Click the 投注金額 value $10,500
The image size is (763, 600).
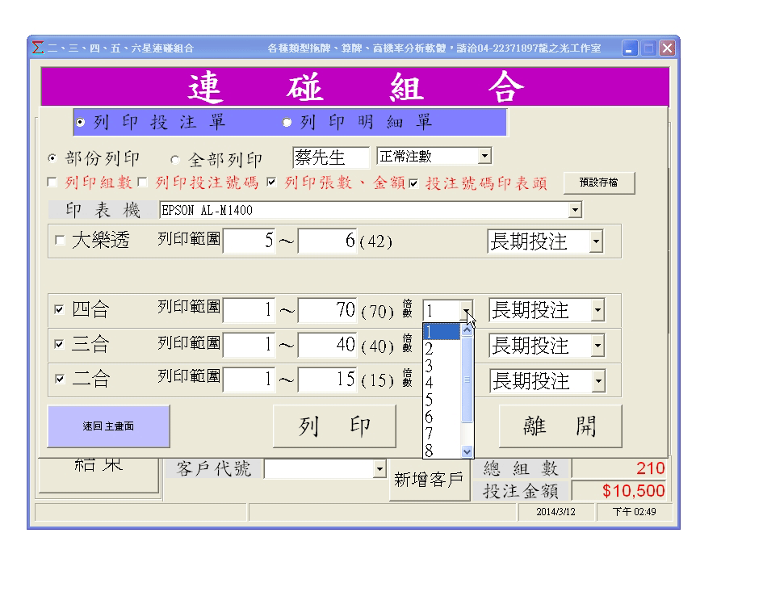[x=633, y=490]
